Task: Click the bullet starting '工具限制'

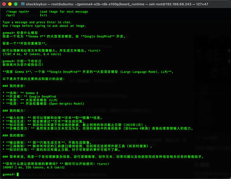Action: point(77,146)
